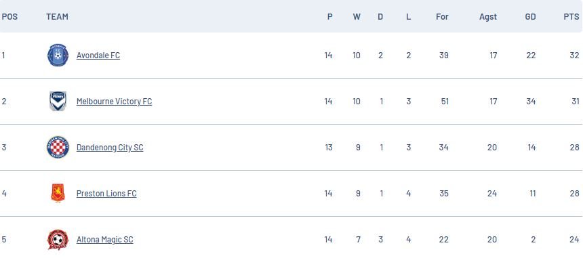Open the Avondale FC team link

(x=98, y=56)
